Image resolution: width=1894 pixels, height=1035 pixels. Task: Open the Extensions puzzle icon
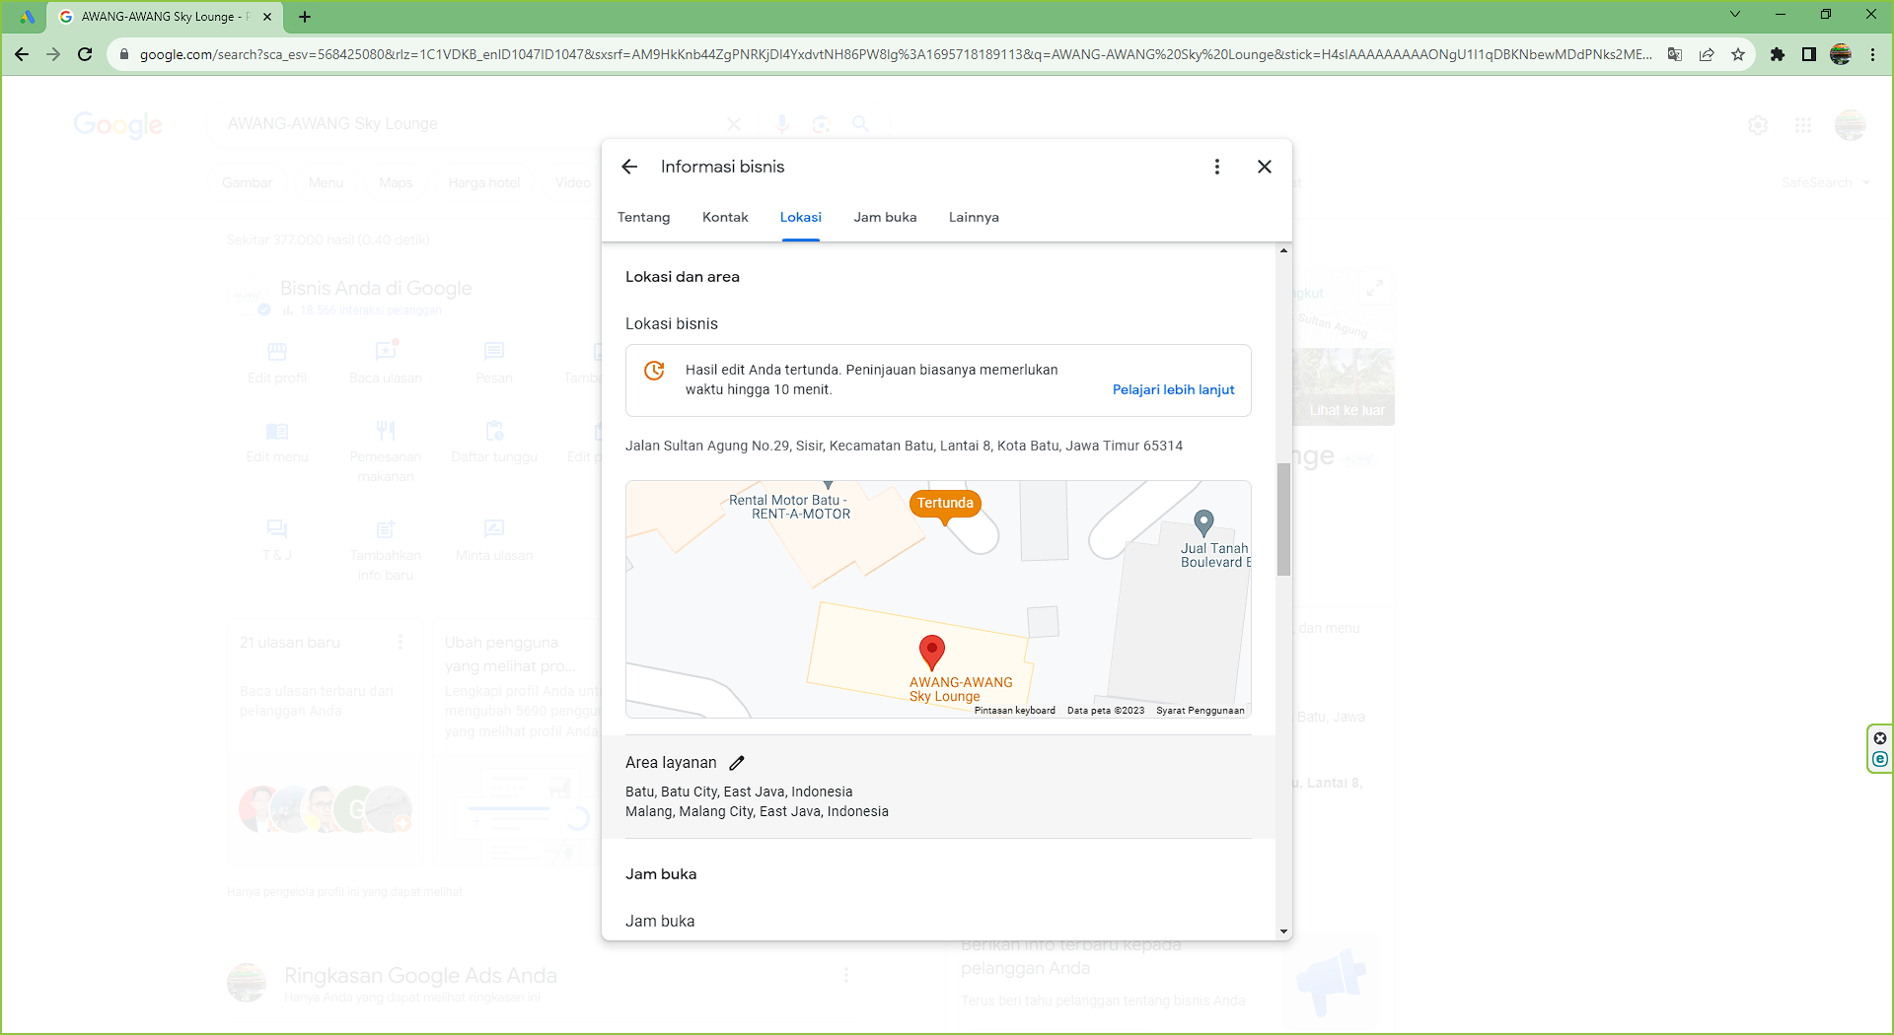click(1778, 54)
